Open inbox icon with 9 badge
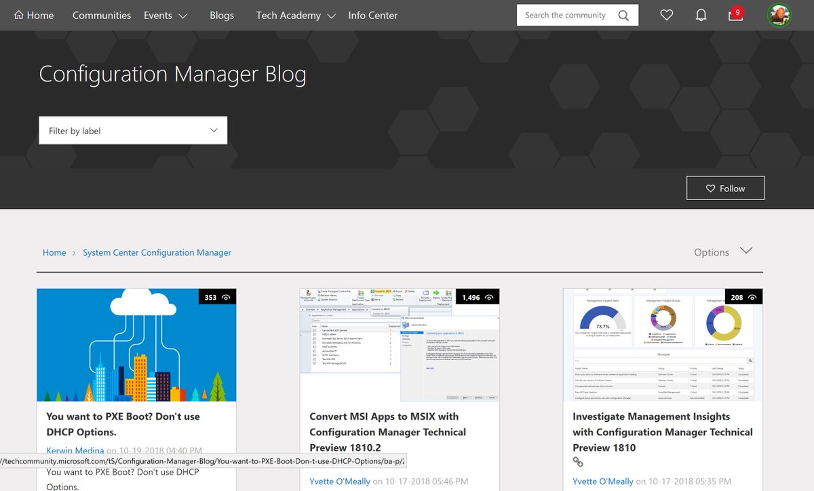Screen dimensions: 814x491 click(735, 14)
